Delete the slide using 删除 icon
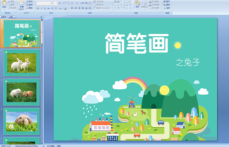Image resolution: width=229 pixels, height=147 pixels. [29, 8]
